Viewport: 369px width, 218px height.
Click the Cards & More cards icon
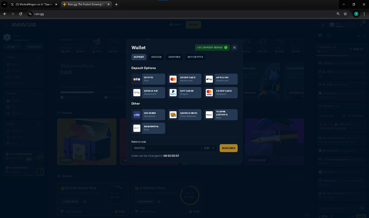click(173, 115)
